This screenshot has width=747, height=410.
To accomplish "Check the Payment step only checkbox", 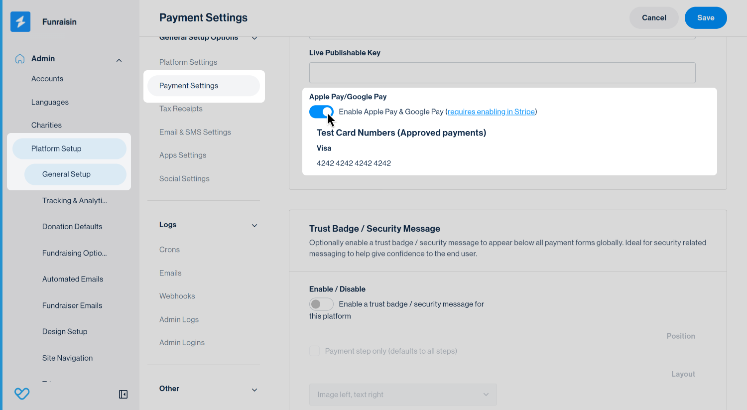I will [315, 351].
